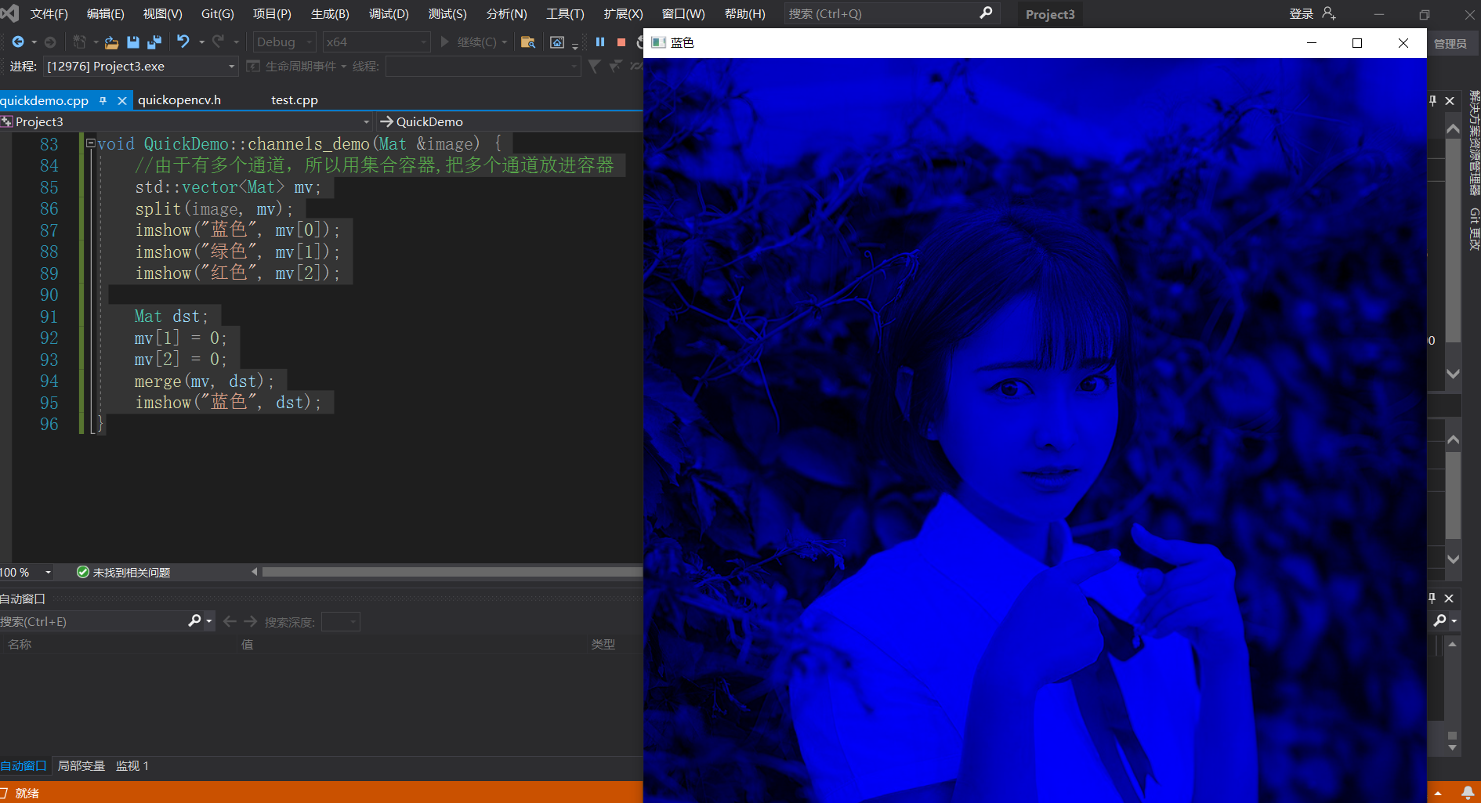
Task: Click the search magnifier icon in the top search box
Action: point(986,13)
